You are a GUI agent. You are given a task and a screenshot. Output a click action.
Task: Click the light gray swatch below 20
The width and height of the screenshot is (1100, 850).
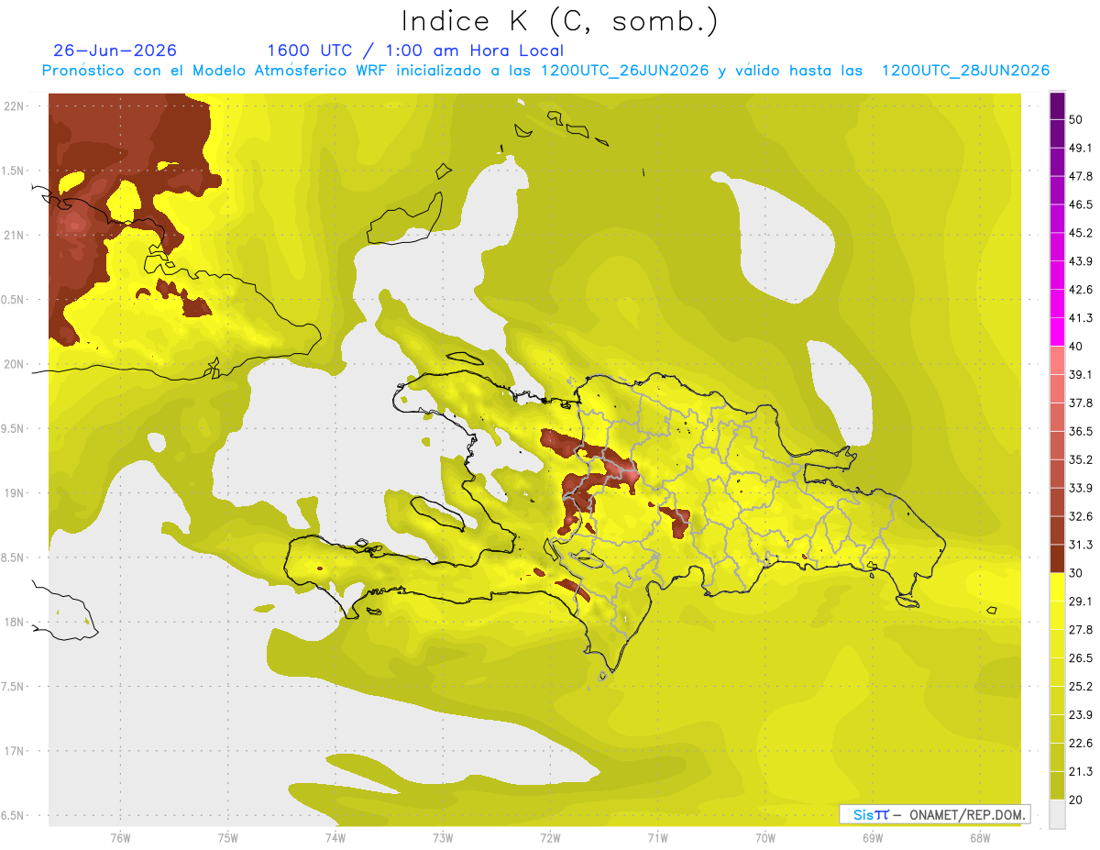(x=1057, y=814)
